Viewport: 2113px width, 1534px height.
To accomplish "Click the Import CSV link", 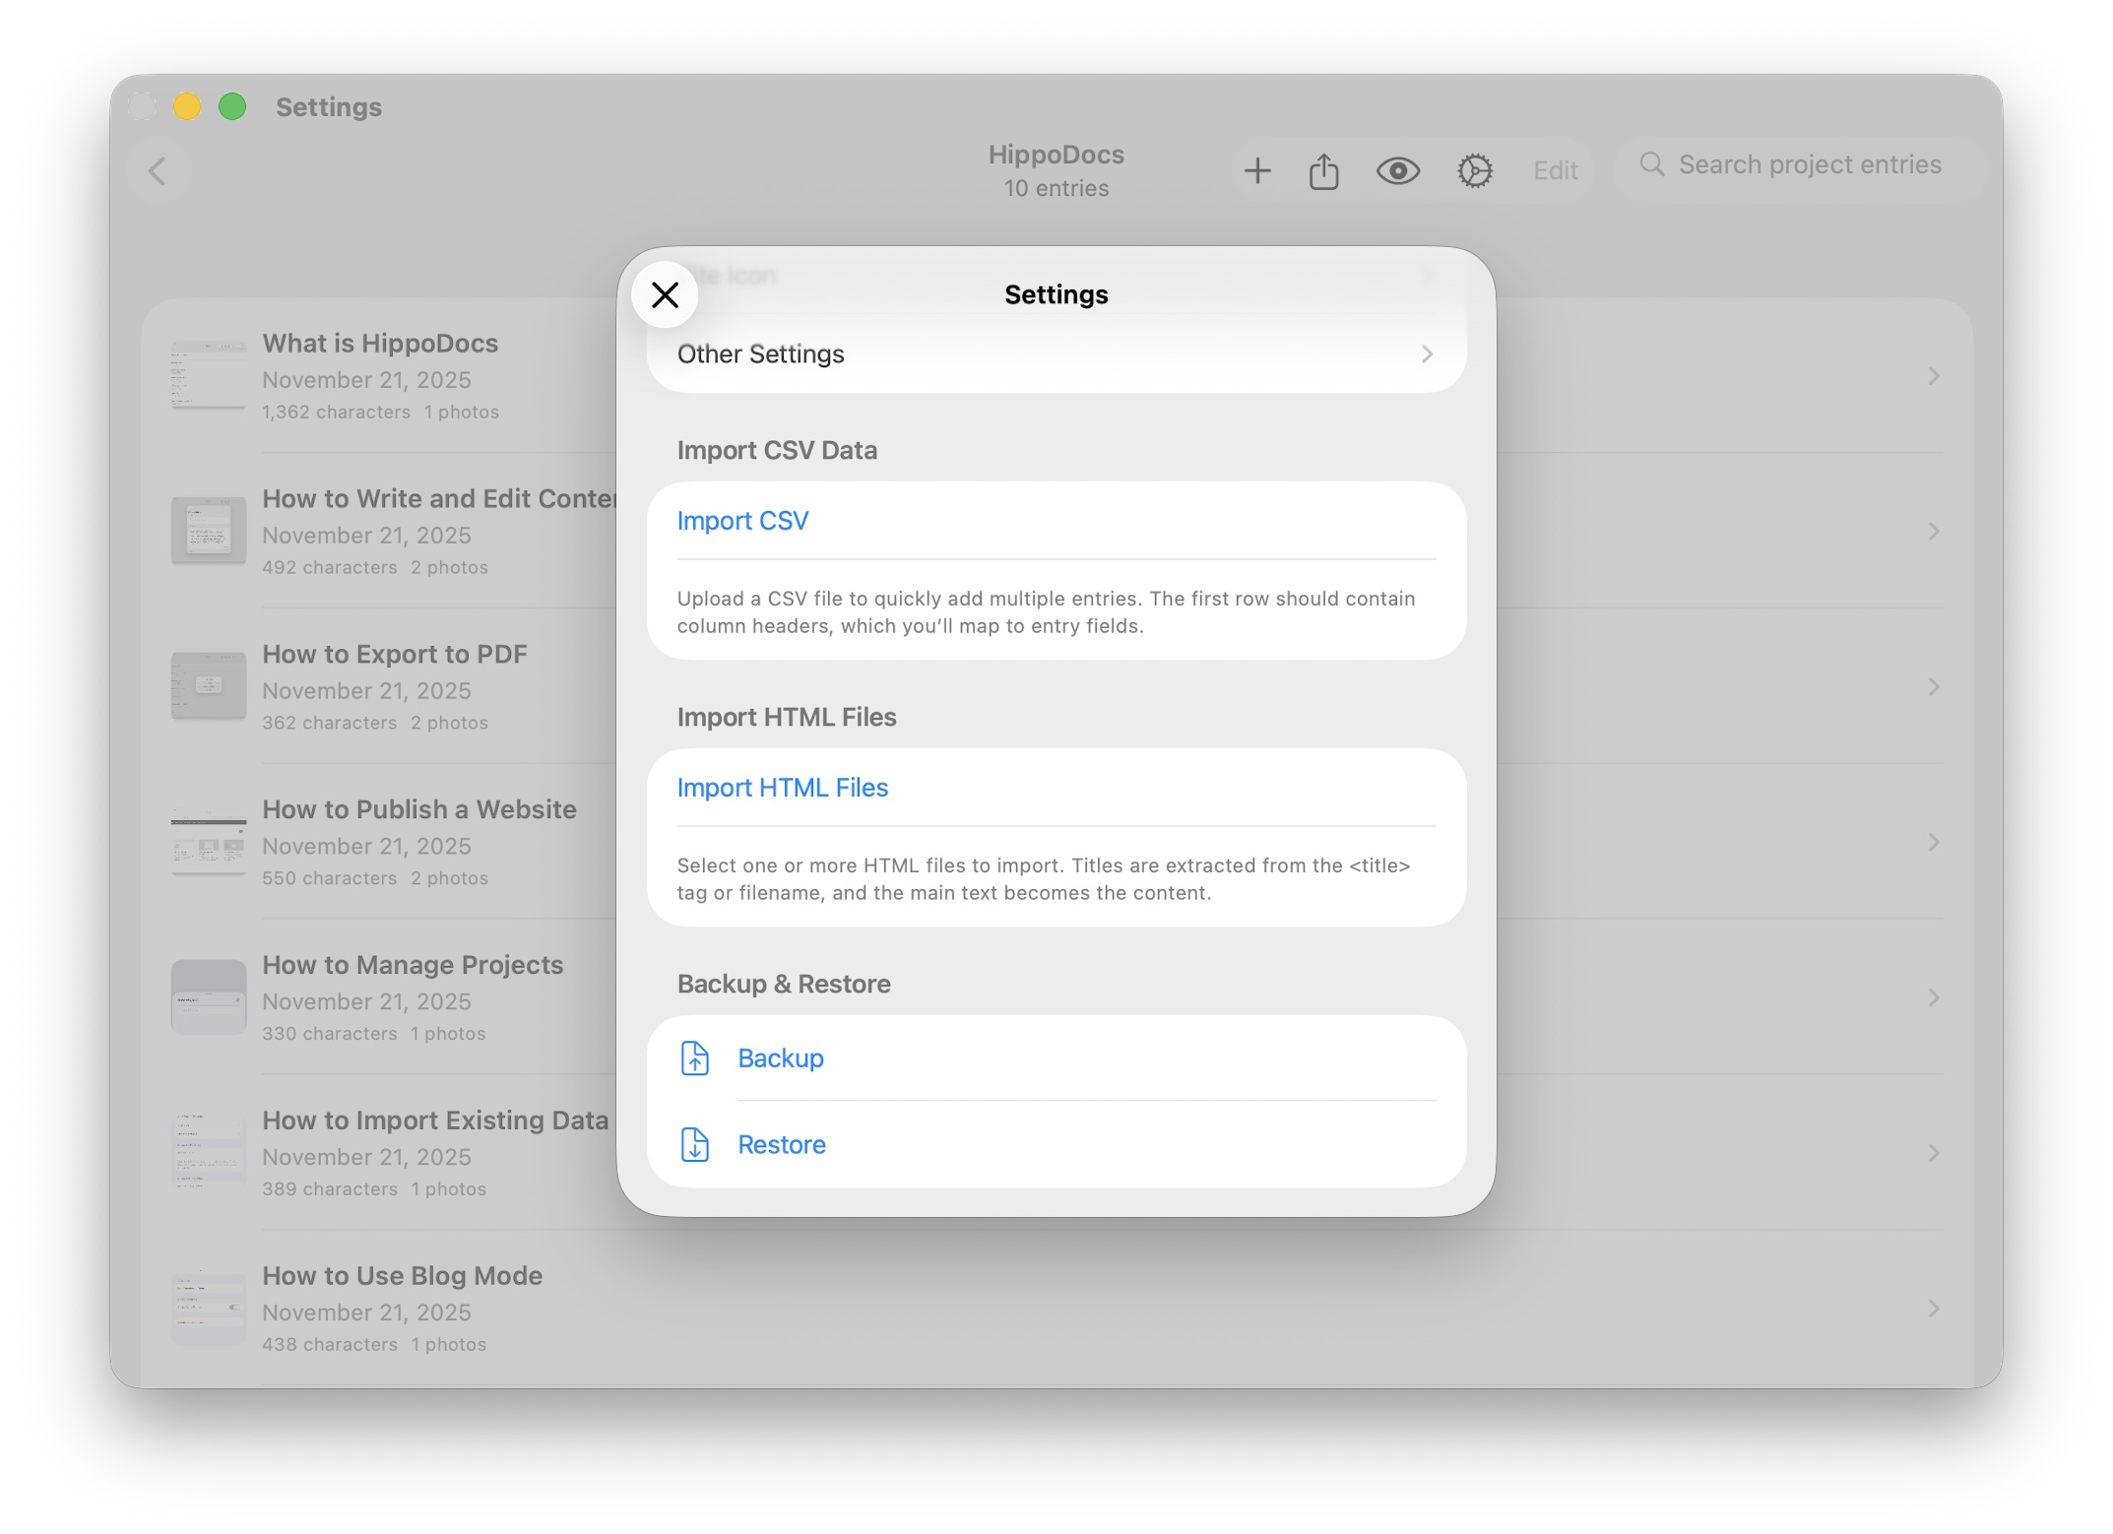I will point(742,521).
